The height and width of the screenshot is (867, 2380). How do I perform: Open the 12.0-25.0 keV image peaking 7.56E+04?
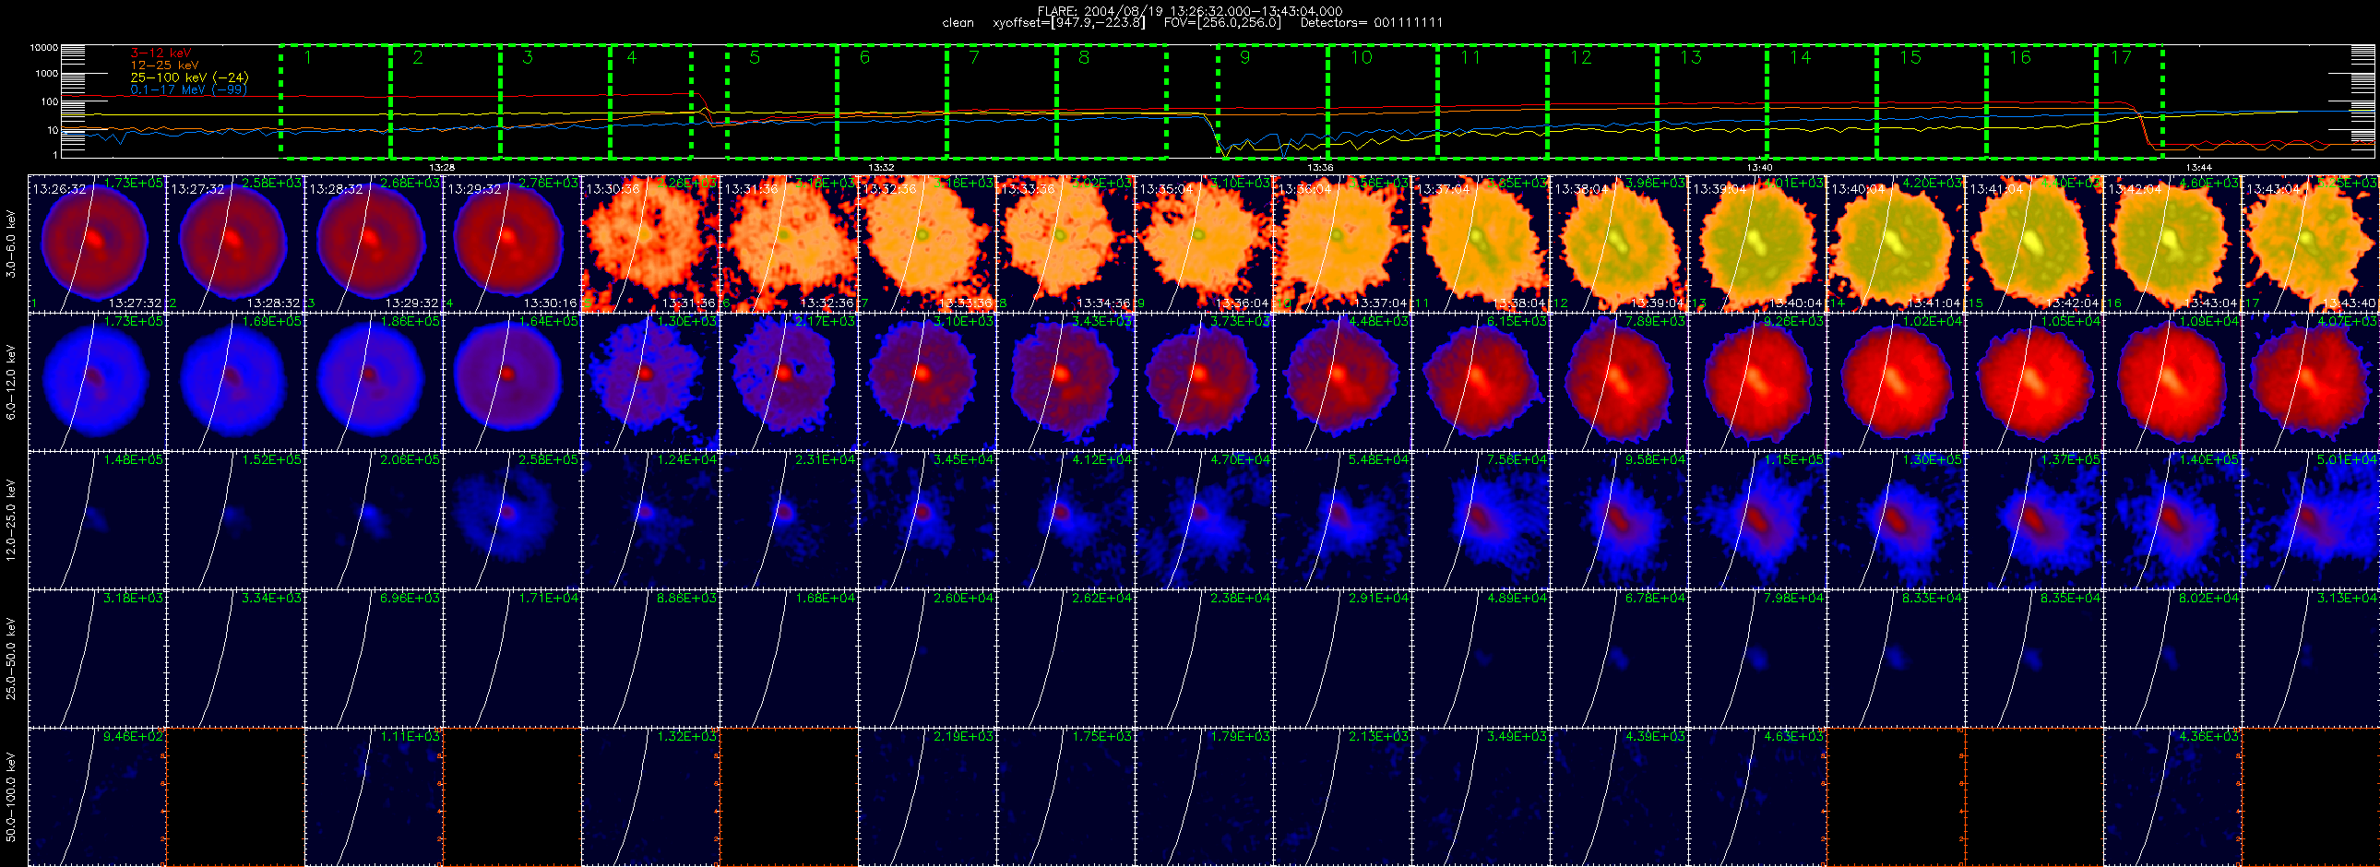click(1481, 520)
